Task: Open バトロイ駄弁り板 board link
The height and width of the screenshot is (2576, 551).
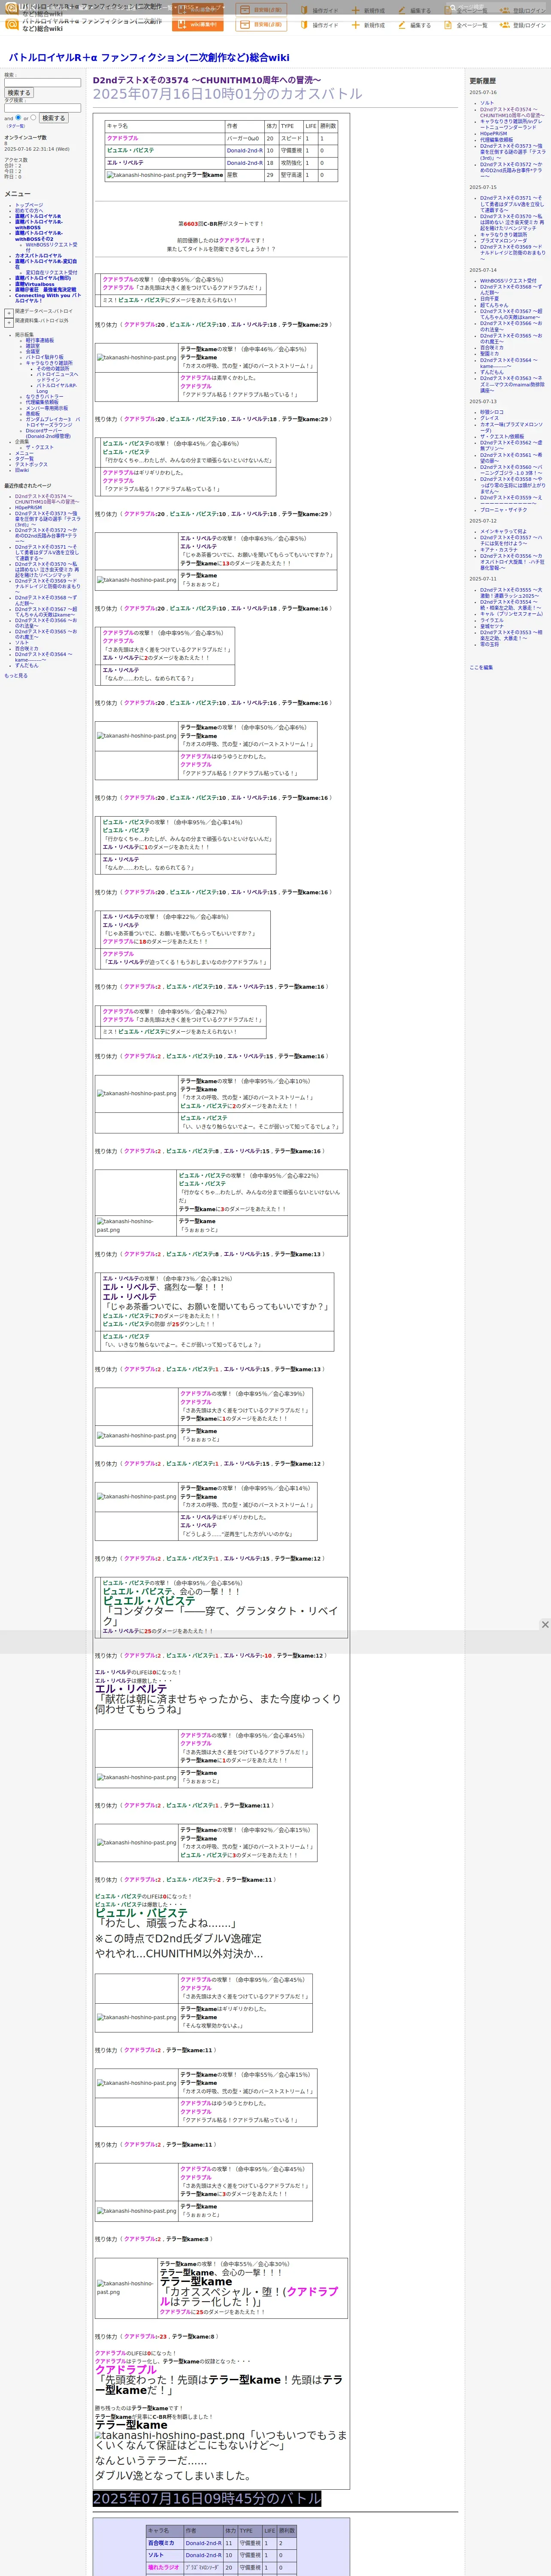Action: pyautogui.click(x=44, y=357)
